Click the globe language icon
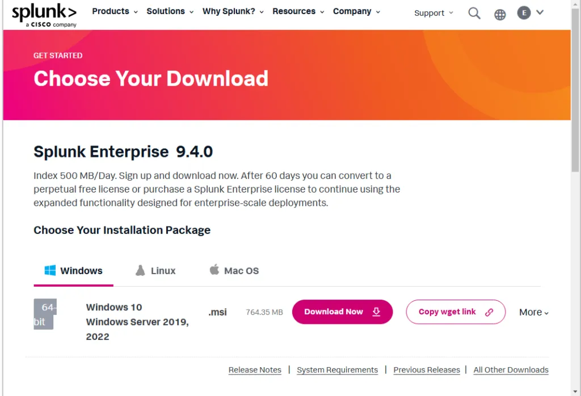 (500, 14)
